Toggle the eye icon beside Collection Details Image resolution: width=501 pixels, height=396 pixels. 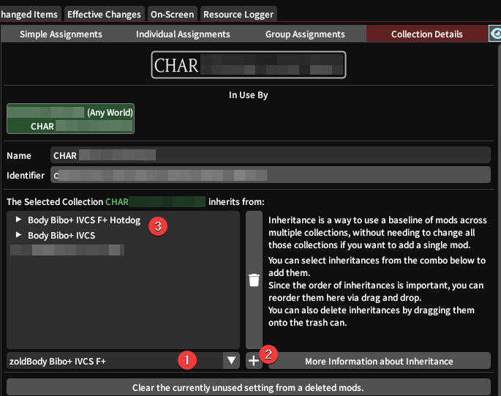[x=495, y=34]
